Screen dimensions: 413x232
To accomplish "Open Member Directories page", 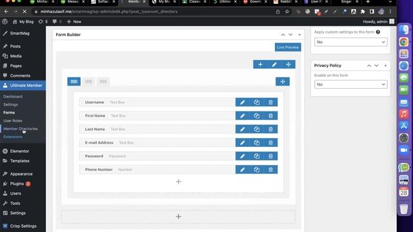I will (21, 129).
